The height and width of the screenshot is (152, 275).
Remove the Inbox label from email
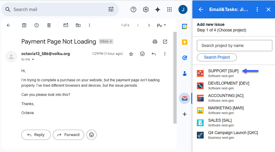(111, 42)
